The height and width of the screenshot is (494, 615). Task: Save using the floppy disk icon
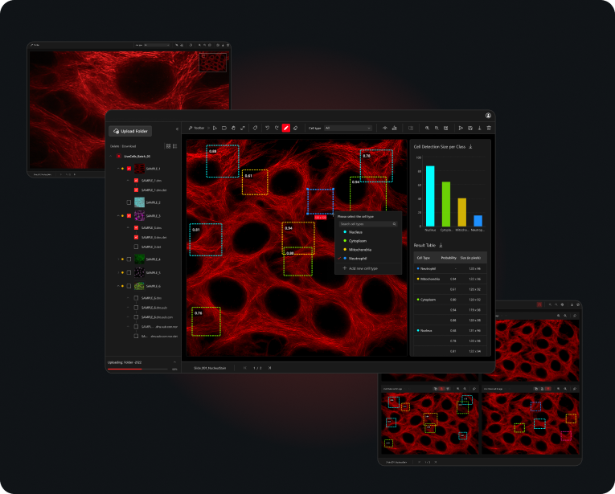point(470,128)
